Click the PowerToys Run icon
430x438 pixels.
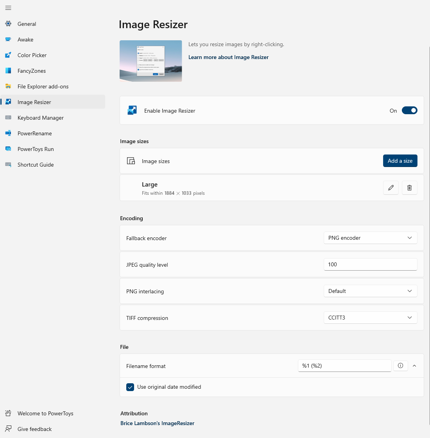tap(8, 149)
